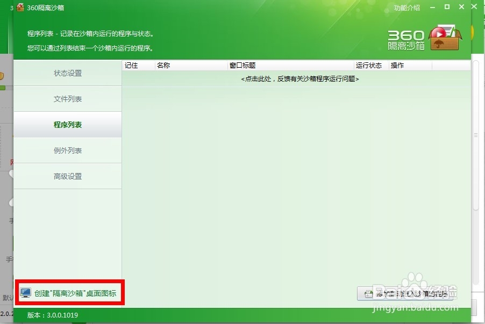Viewport: 485px width, 324px height.
Task: Minimize the 360隔离沙箱 window
Action: pyautogui.click(x=432, y=7)
